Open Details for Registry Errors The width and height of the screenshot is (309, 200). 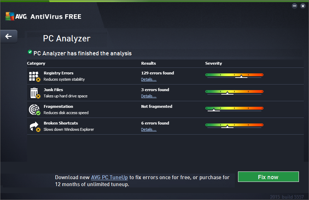coord(149,79)
